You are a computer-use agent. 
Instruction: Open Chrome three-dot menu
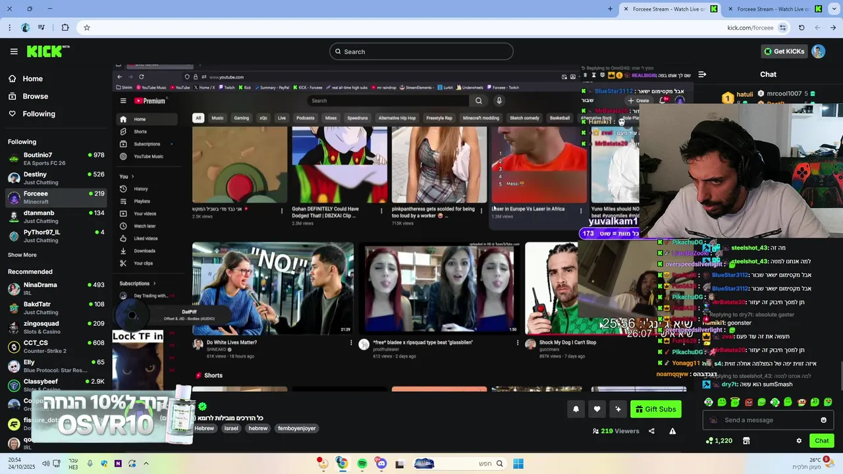[x=9, y=28]
